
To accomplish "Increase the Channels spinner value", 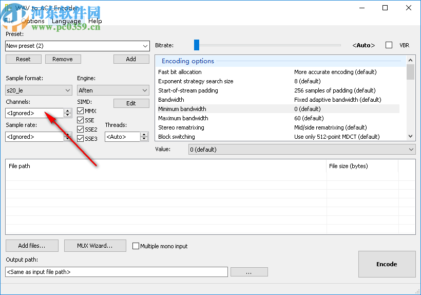I will click(x=68, y=110).
